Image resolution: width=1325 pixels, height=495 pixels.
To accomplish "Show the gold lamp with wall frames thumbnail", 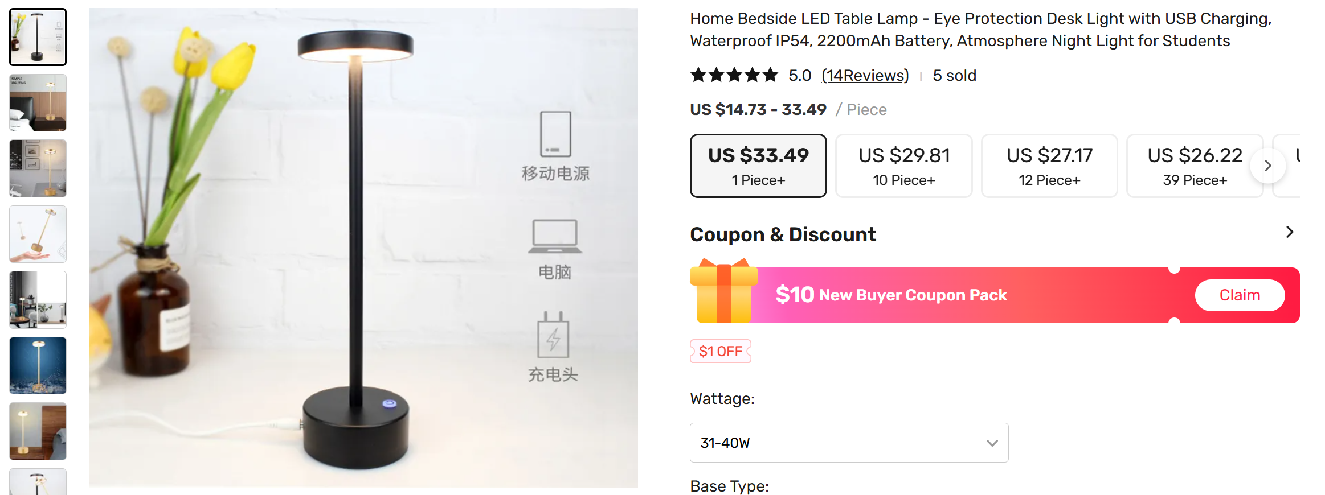I will 38,168.
